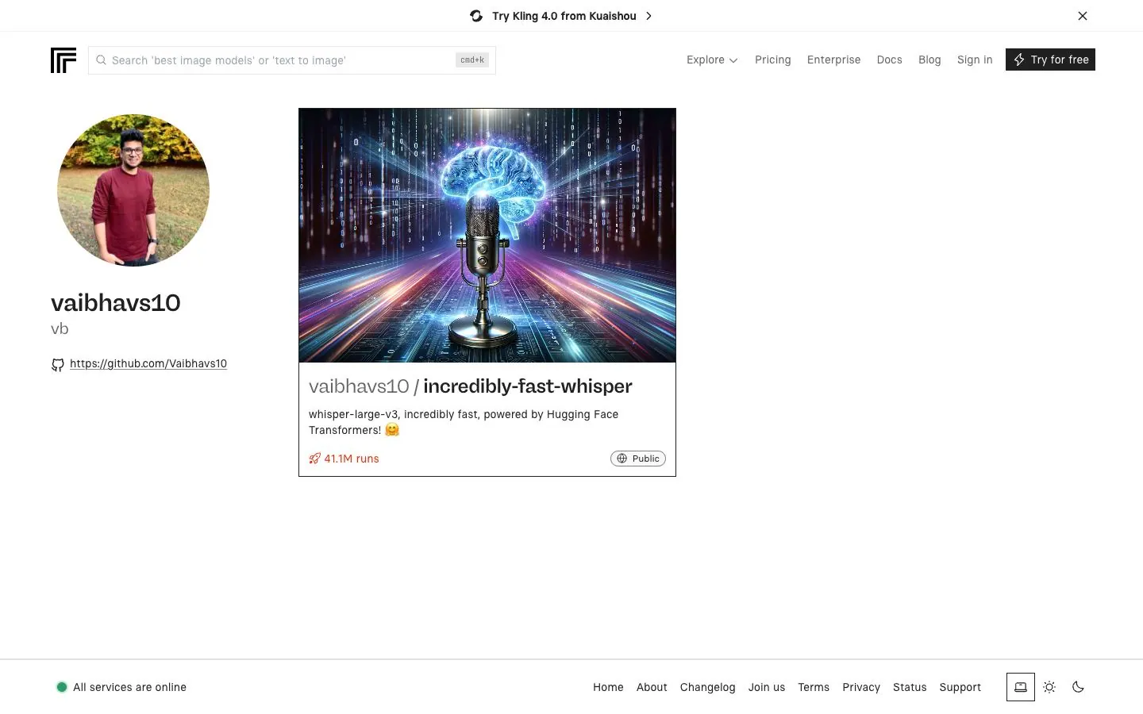Click the search magnifier icon
Screen dimensions: 1143x714
pyautogui.click(x=101, y=60)
